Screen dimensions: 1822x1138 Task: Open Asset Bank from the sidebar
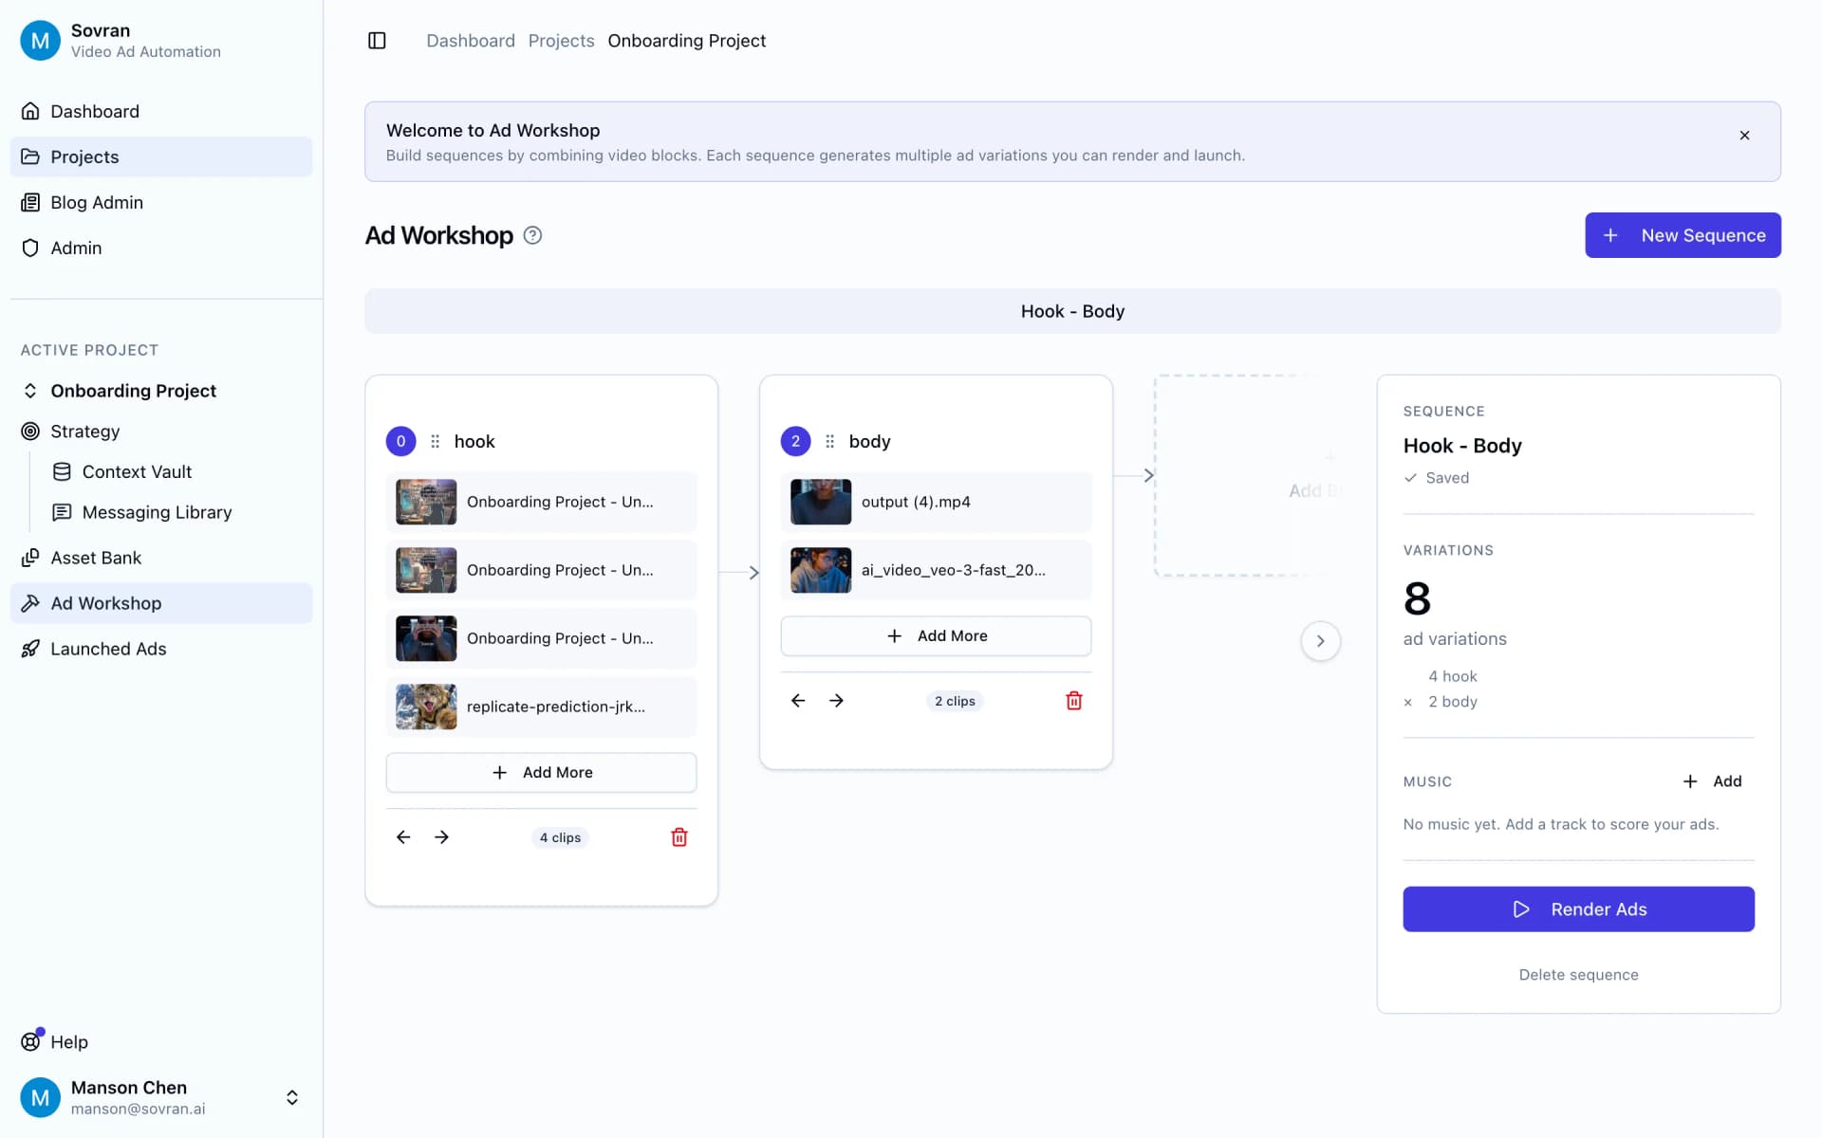coord(95,558)
